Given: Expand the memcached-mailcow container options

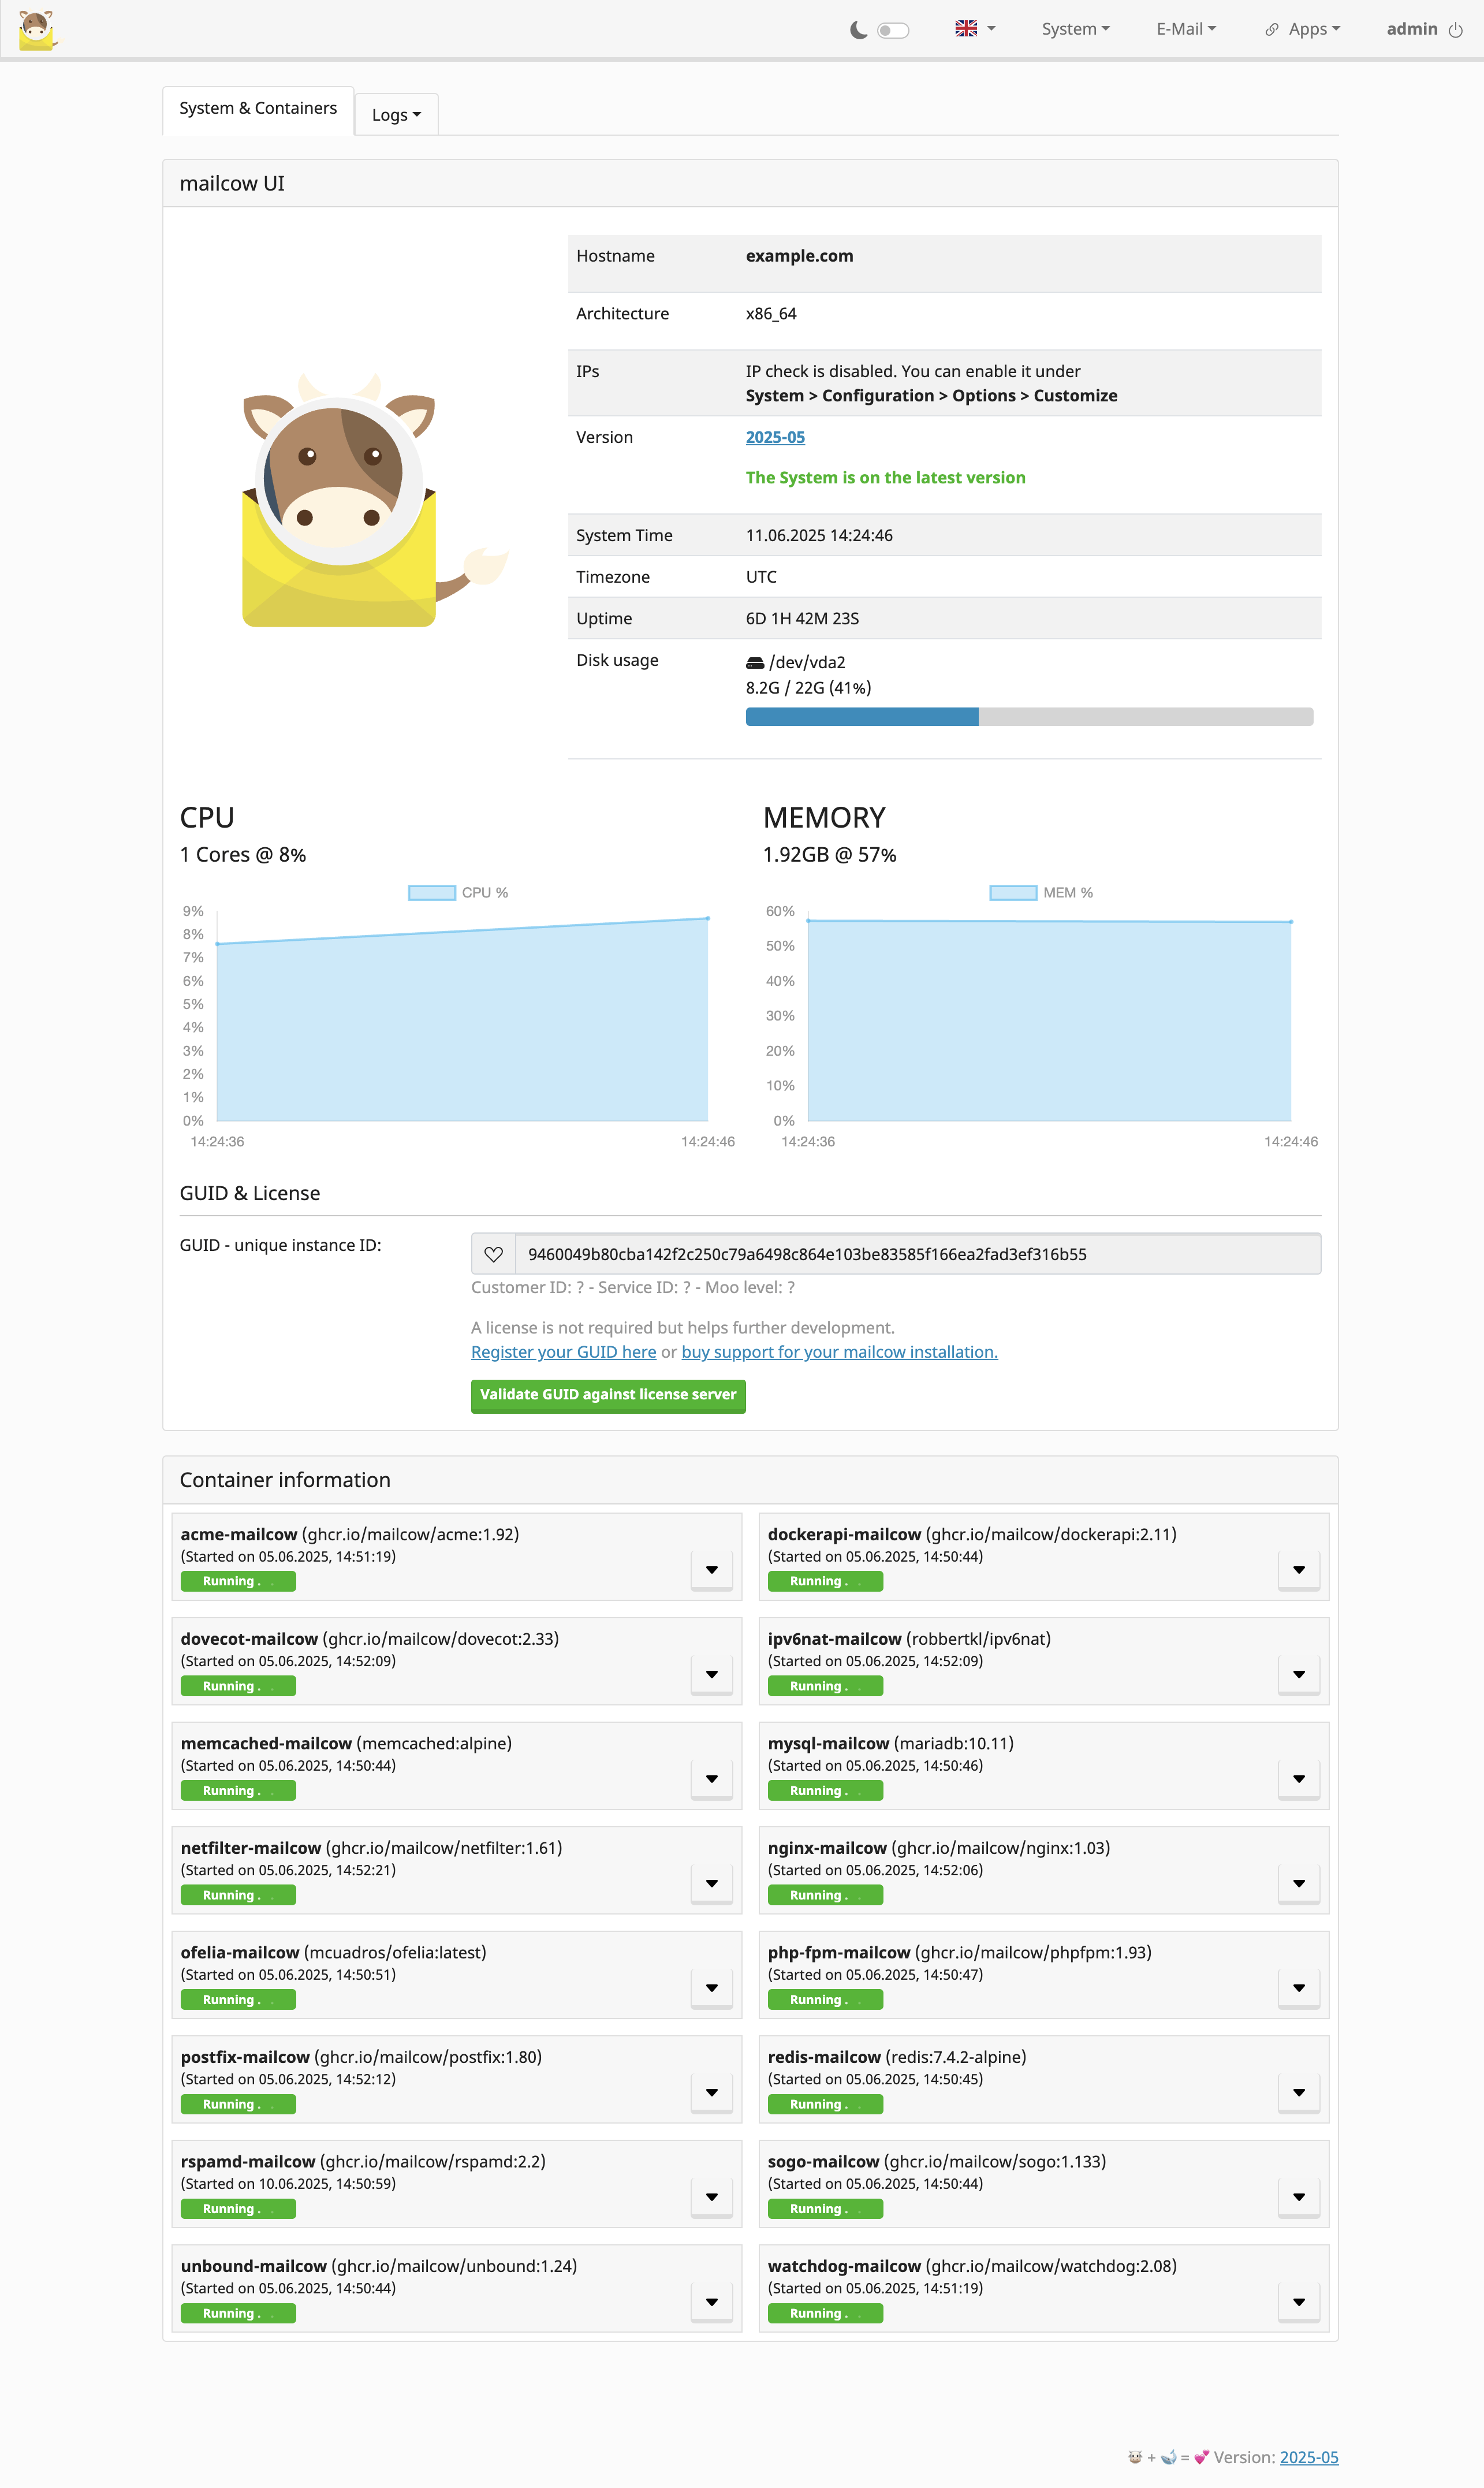Looking at the screenshot, I should [x=712, y=1779].
